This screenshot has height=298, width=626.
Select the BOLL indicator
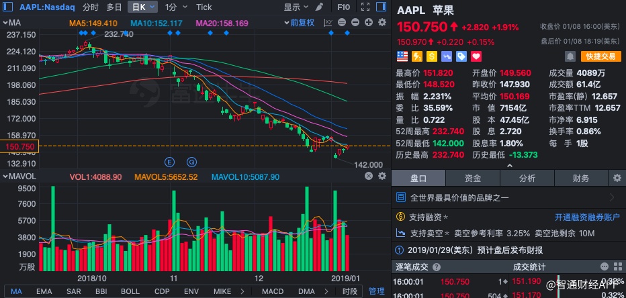(130, 291)
